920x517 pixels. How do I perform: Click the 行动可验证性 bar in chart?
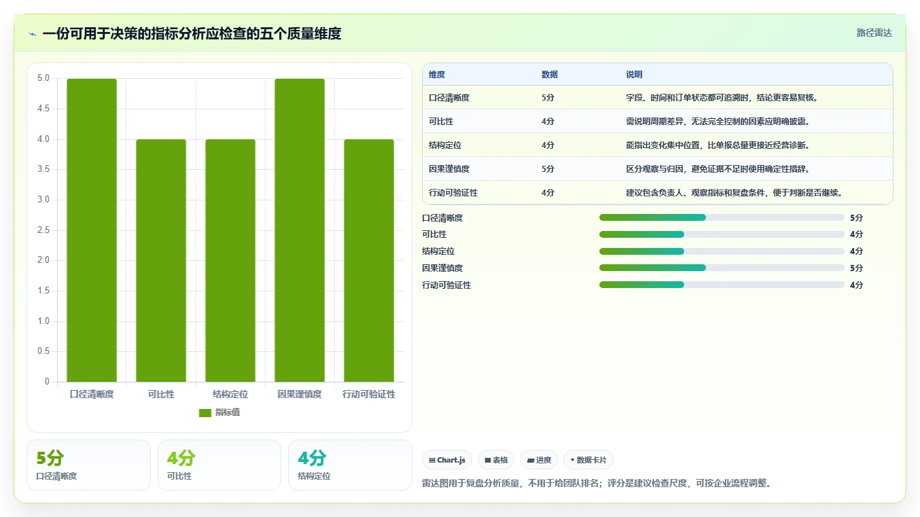click(x=369, y=260)
